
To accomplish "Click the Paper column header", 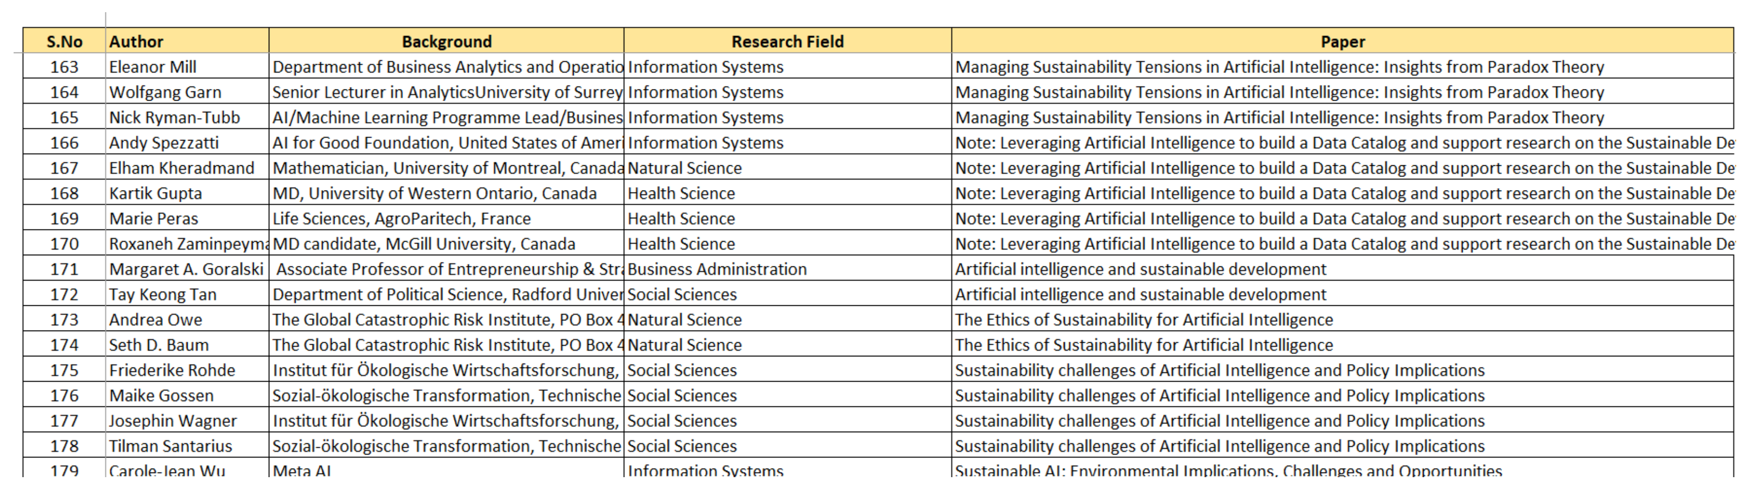I will coord(1342,41).
